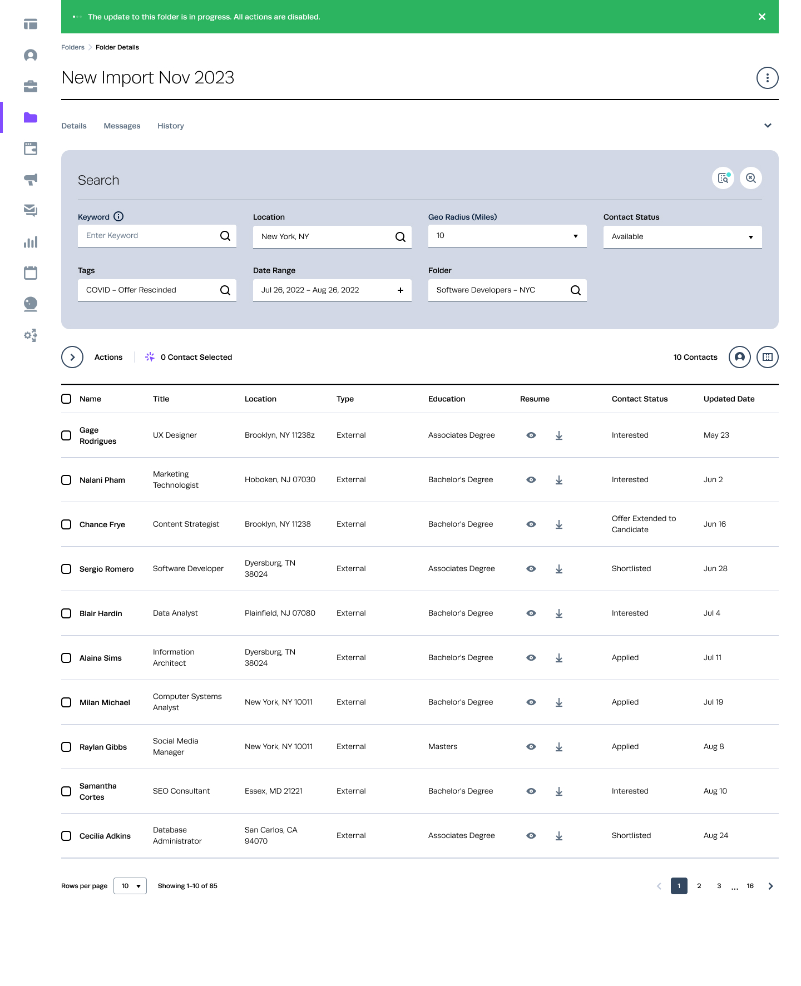Go to page 2 of results
Viewport: 801px width, 986px height.
coord(699,886)
